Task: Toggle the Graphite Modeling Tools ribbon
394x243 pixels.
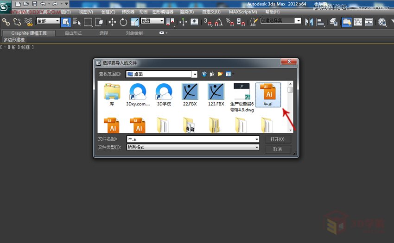Action: coord(347,22)
